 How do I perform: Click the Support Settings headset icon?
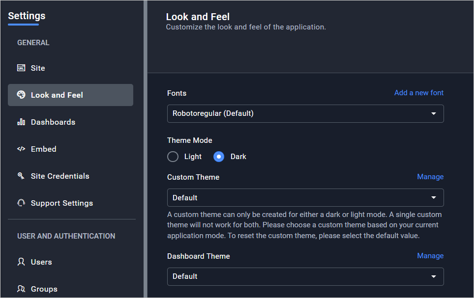(21, 203)
